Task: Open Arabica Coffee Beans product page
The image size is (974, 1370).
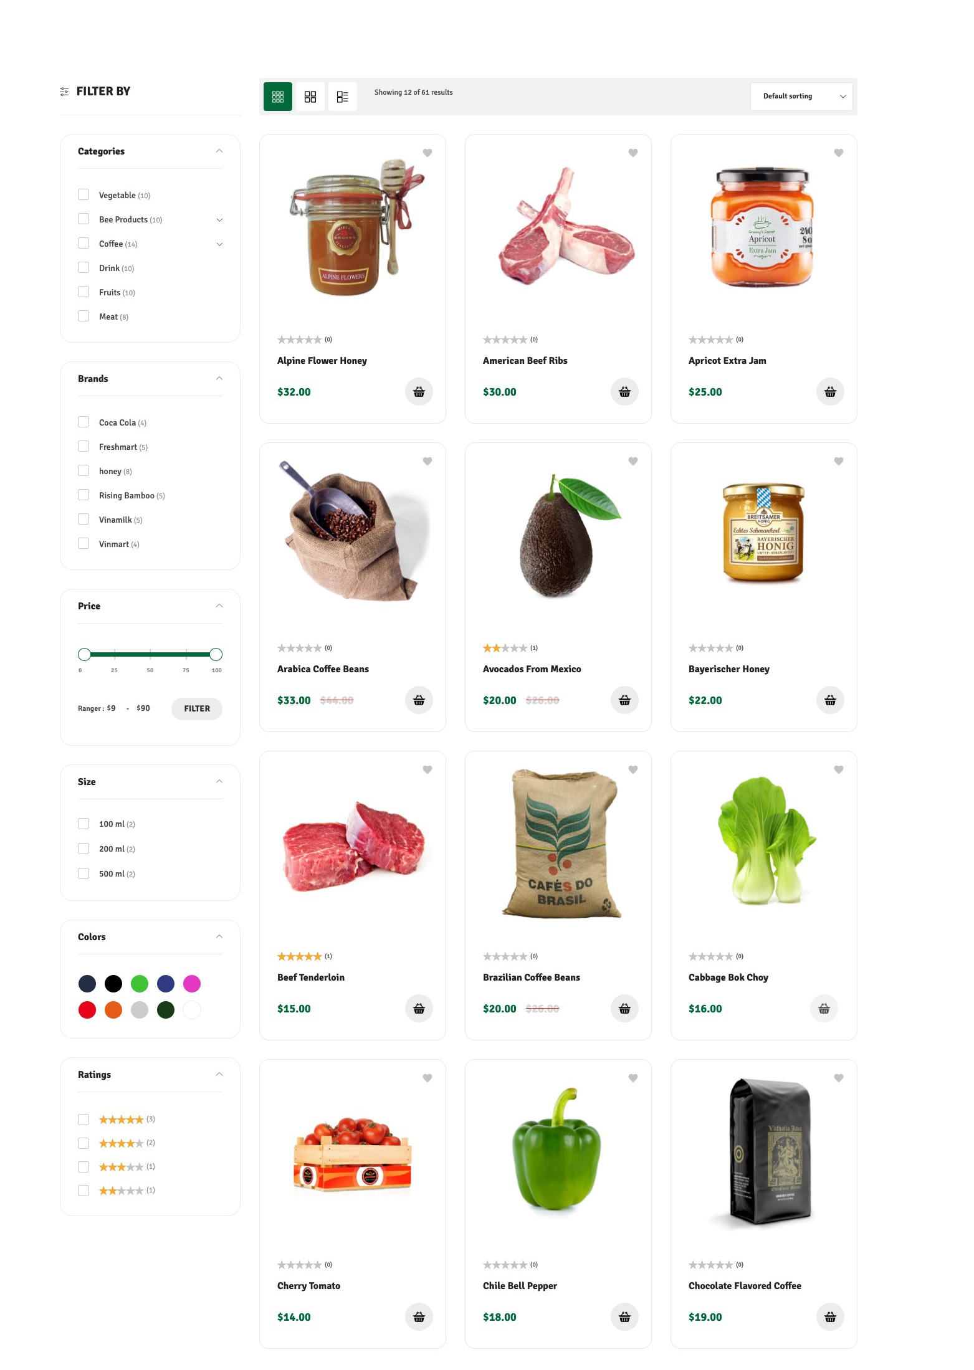Action: (x=323, y=669)
